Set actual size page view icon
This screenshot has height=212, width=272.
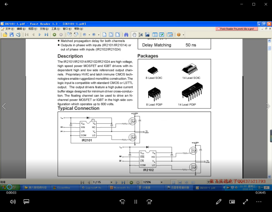coord(105,35)
